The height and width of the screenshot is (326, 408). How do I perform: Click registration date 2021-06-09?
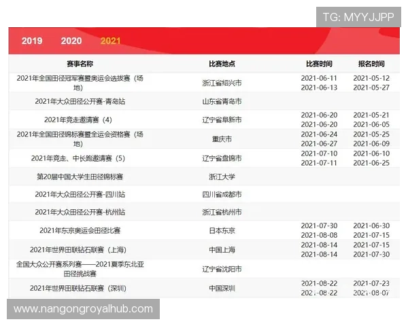pos(371,144)
